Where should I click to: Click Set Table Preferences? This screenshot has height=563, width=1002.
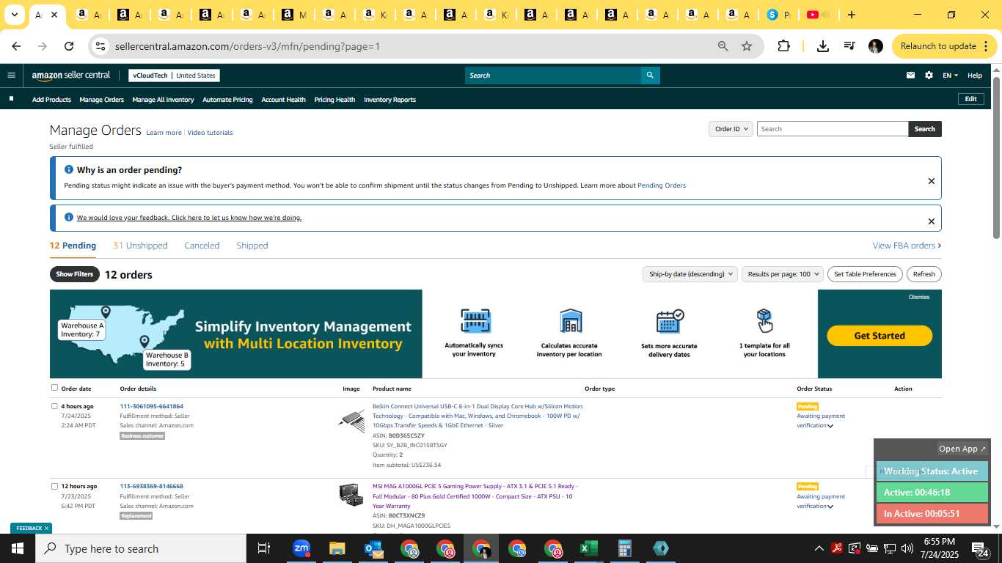(x=865, y=274)
